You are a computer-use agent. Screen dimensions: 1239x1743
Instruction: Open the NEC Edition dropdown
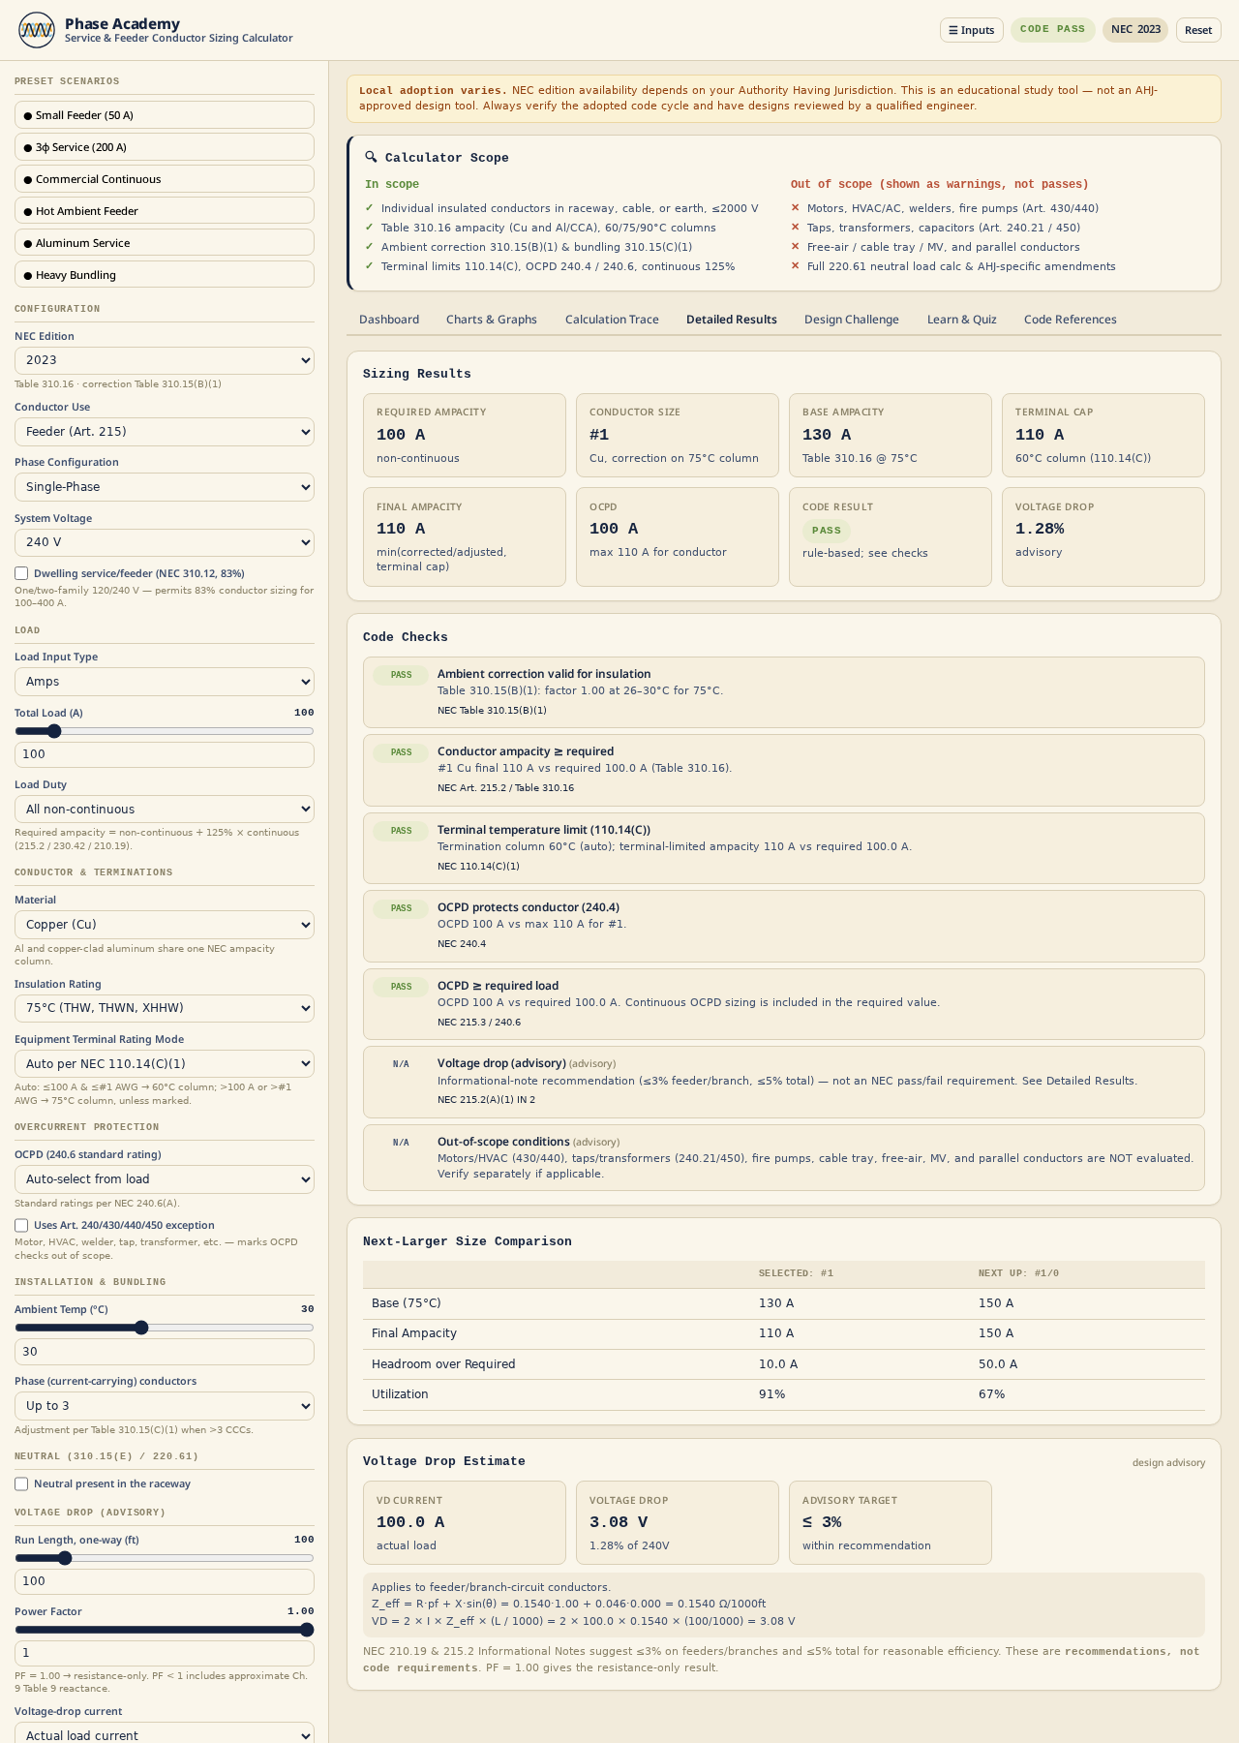pos(165,360)
